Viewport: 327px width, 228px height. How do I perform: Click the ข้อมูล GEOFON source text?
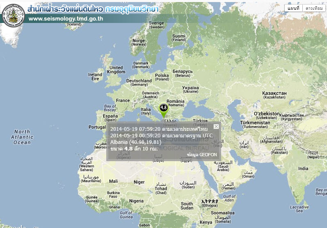(202, 155)
